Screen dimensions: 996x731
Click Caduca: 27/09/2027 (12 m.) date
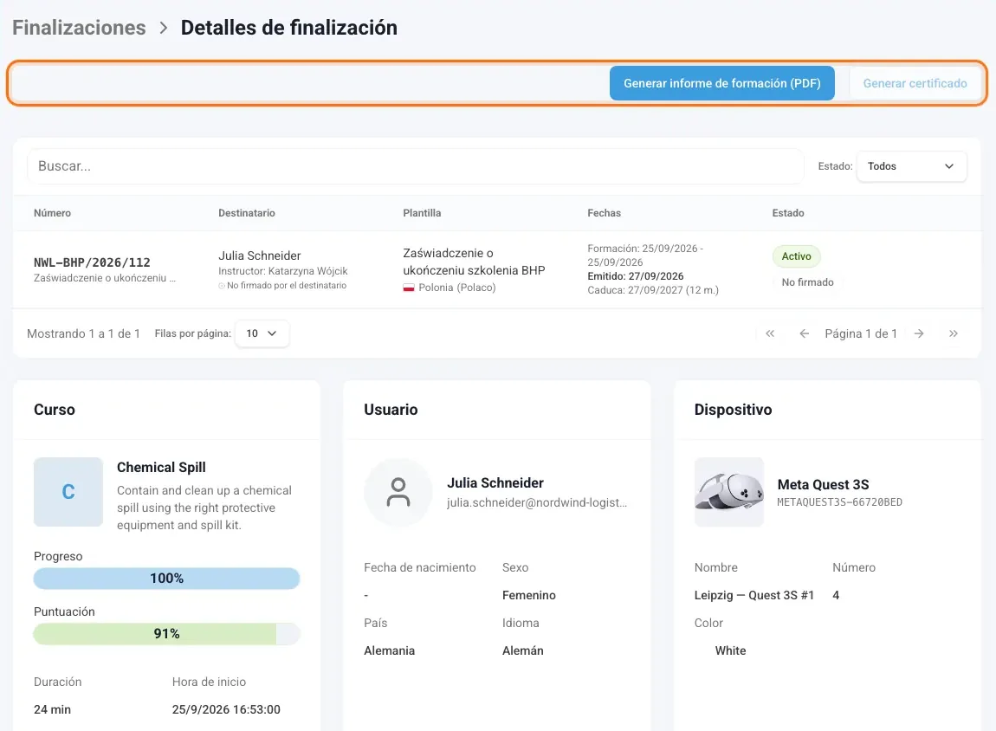pos(653,290)
